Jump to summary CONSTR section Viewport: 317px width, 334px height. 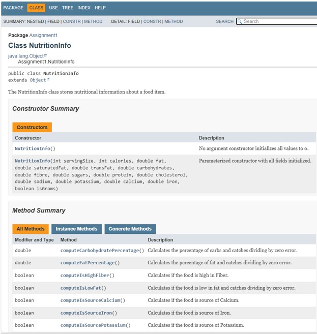[72, 21]
